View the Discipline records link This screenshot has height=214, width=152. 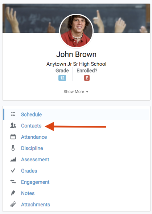pyautogui.click(x=32, y=148)
